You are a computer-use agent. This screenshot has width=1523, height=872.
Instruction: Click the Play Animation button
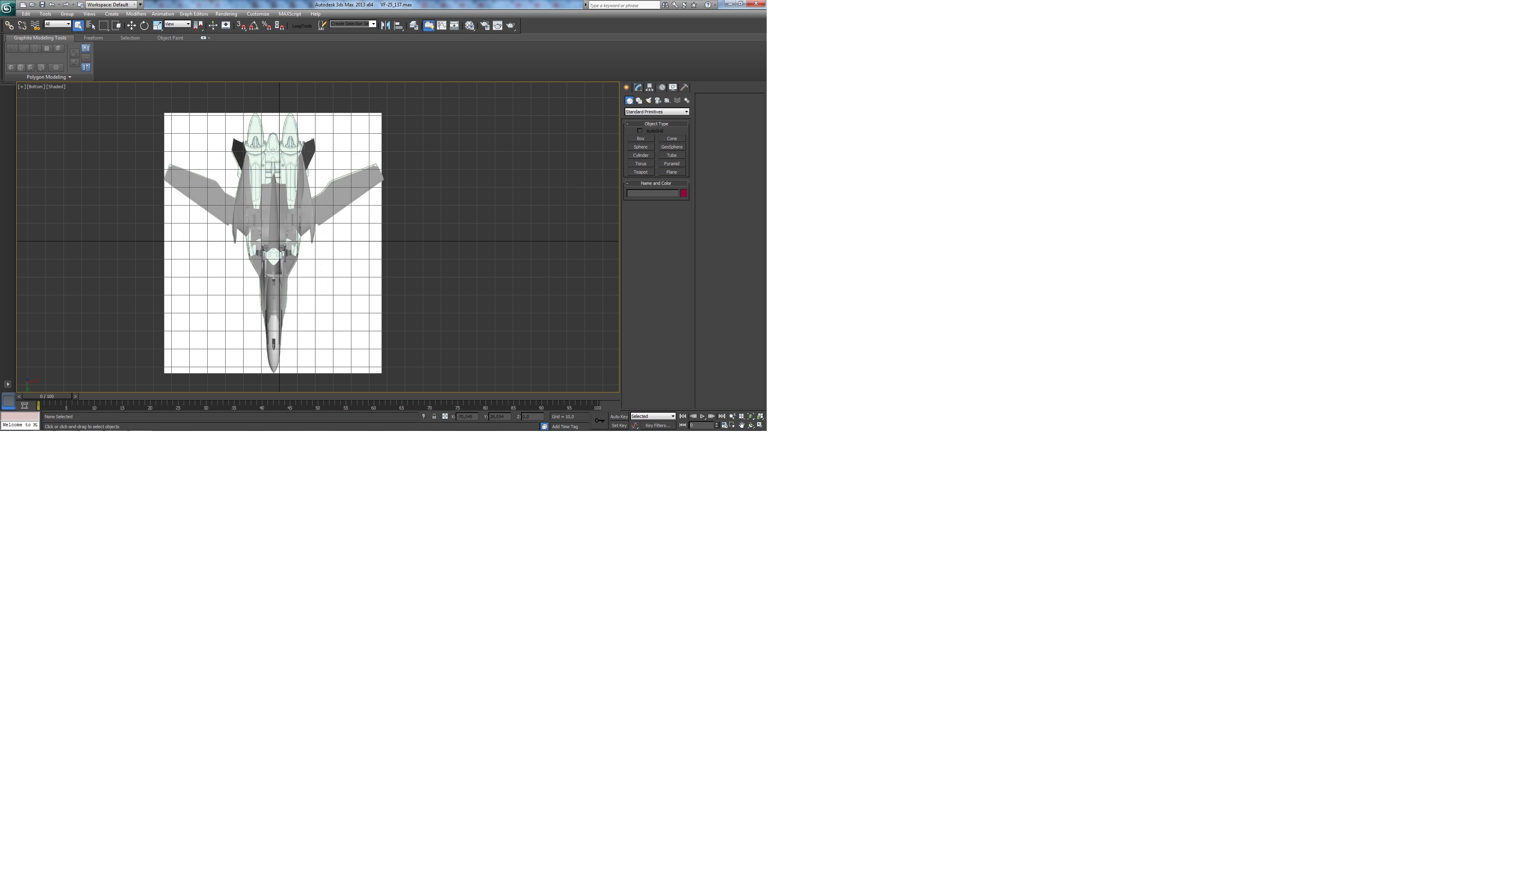tap(702, 416)
